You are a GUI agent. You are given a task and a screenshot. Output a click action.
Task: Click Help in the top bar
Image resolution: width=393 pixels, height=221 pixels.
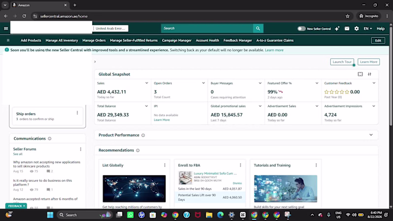pos(380,28)
